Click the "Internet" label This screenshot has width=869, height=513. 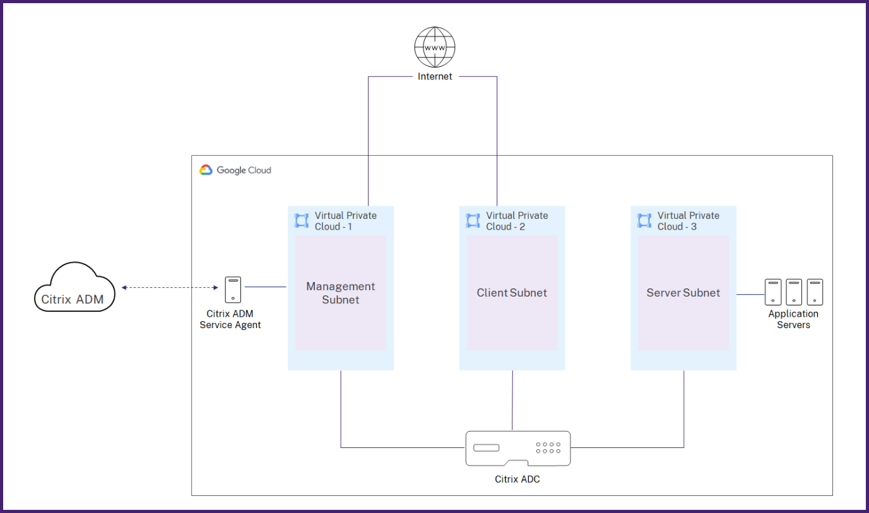click(x=435, y=76)
